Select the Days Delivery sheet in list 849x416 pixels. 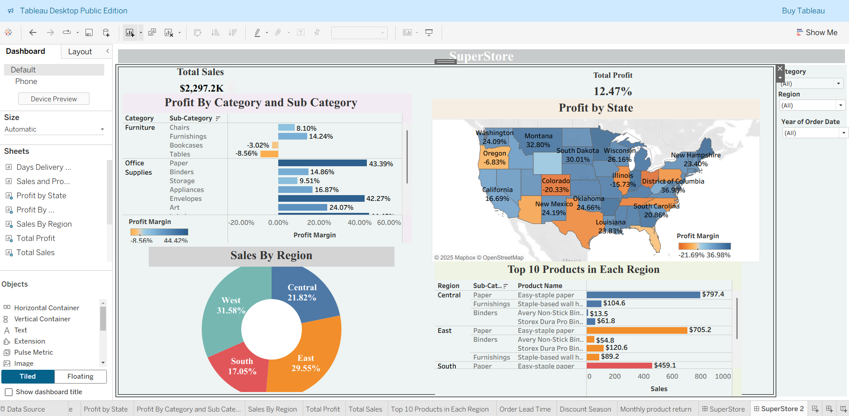point(44,167)
